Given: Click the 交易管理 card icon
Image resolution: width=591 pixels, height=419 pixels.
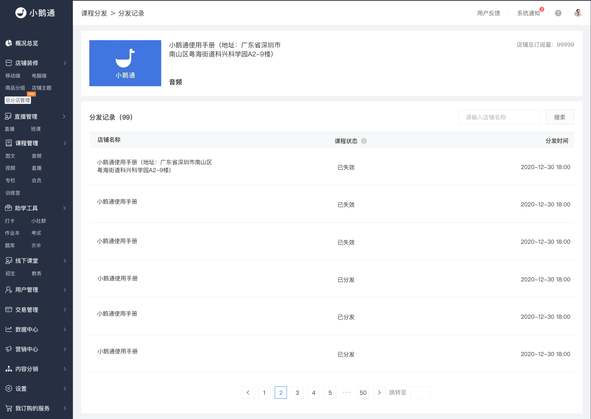Looking at the screenshot, I should [x=9, y=309].
